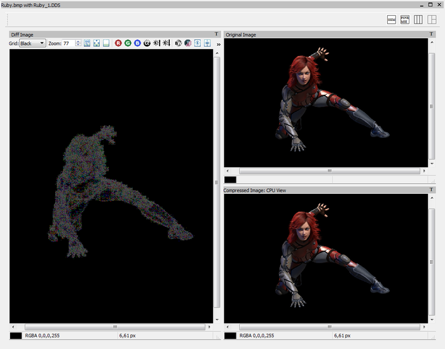Click the Zoom spinner arrows
This screenshot has height=349, width=445.
point(78,43)
